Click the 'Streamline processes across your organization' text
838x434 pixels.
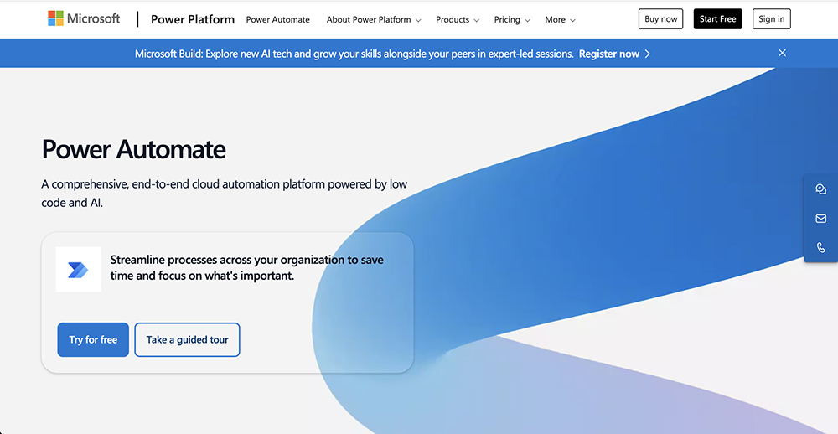[246, 268]
